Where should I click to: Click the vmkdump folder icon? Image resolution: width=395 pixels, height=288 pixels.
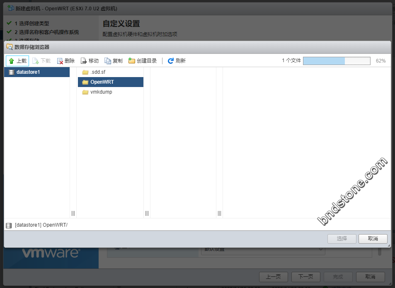(85, 92)
